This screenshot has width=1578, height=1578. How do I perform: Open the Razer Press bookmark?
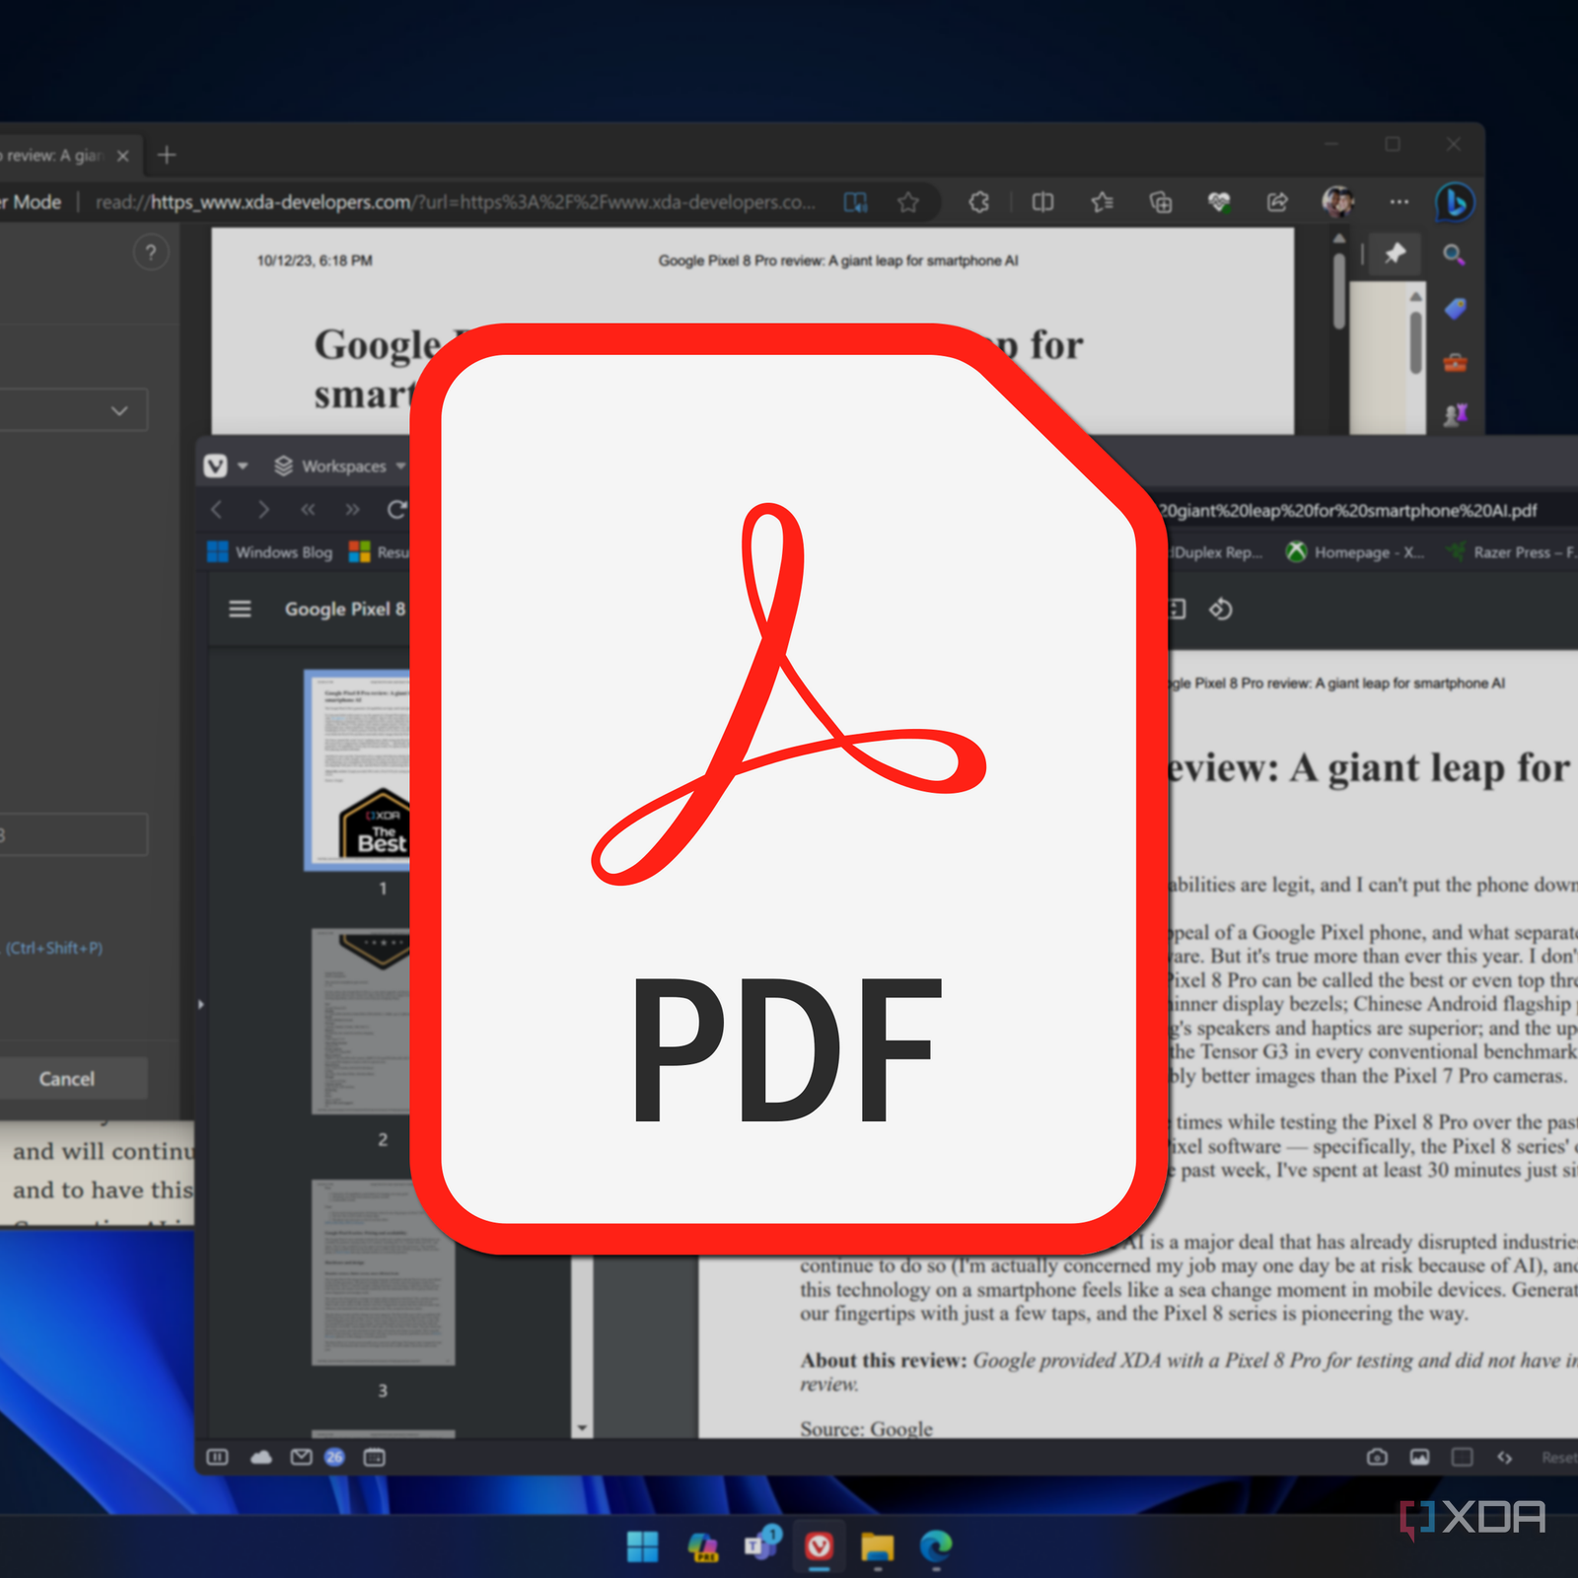point(1511,552)
